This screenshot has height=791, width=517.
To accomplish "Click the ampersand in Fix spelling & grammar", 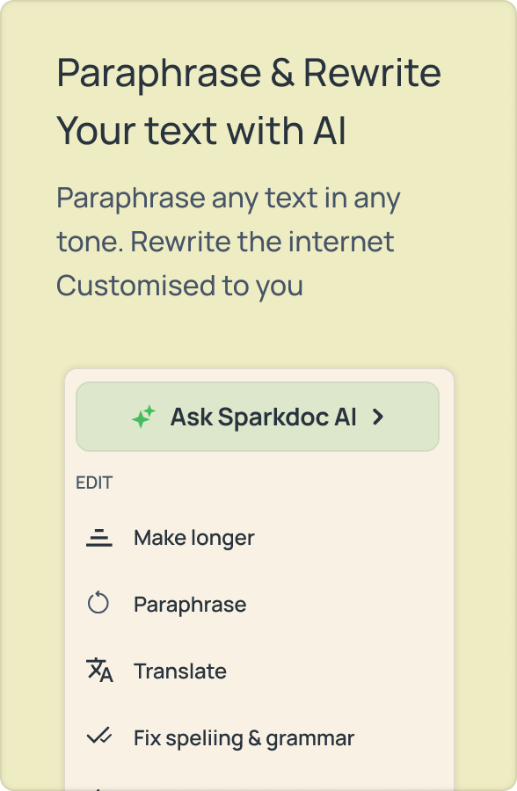I will click(254, 738).
